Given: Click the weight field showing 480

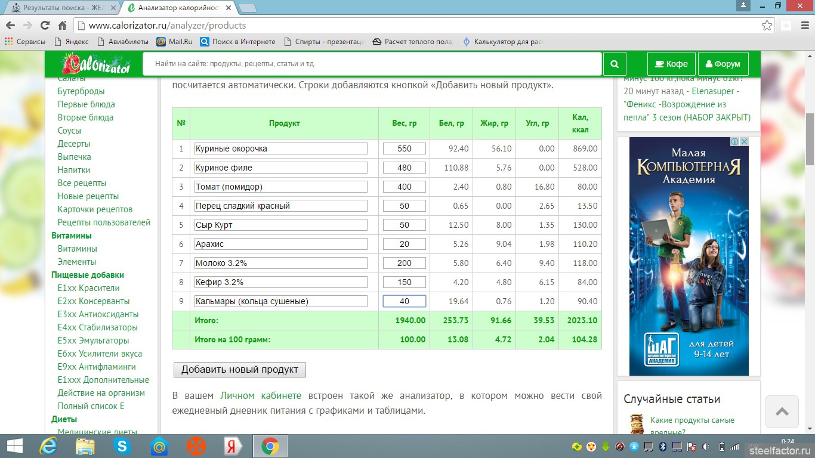Looking at the screenshot, I should pyautogui.click(x=405, y=168).
